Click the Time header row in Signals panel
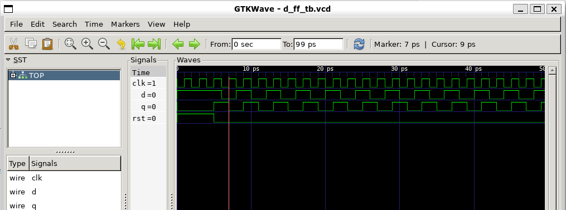Viewport: 566px width, 210px height. (148, 72)
